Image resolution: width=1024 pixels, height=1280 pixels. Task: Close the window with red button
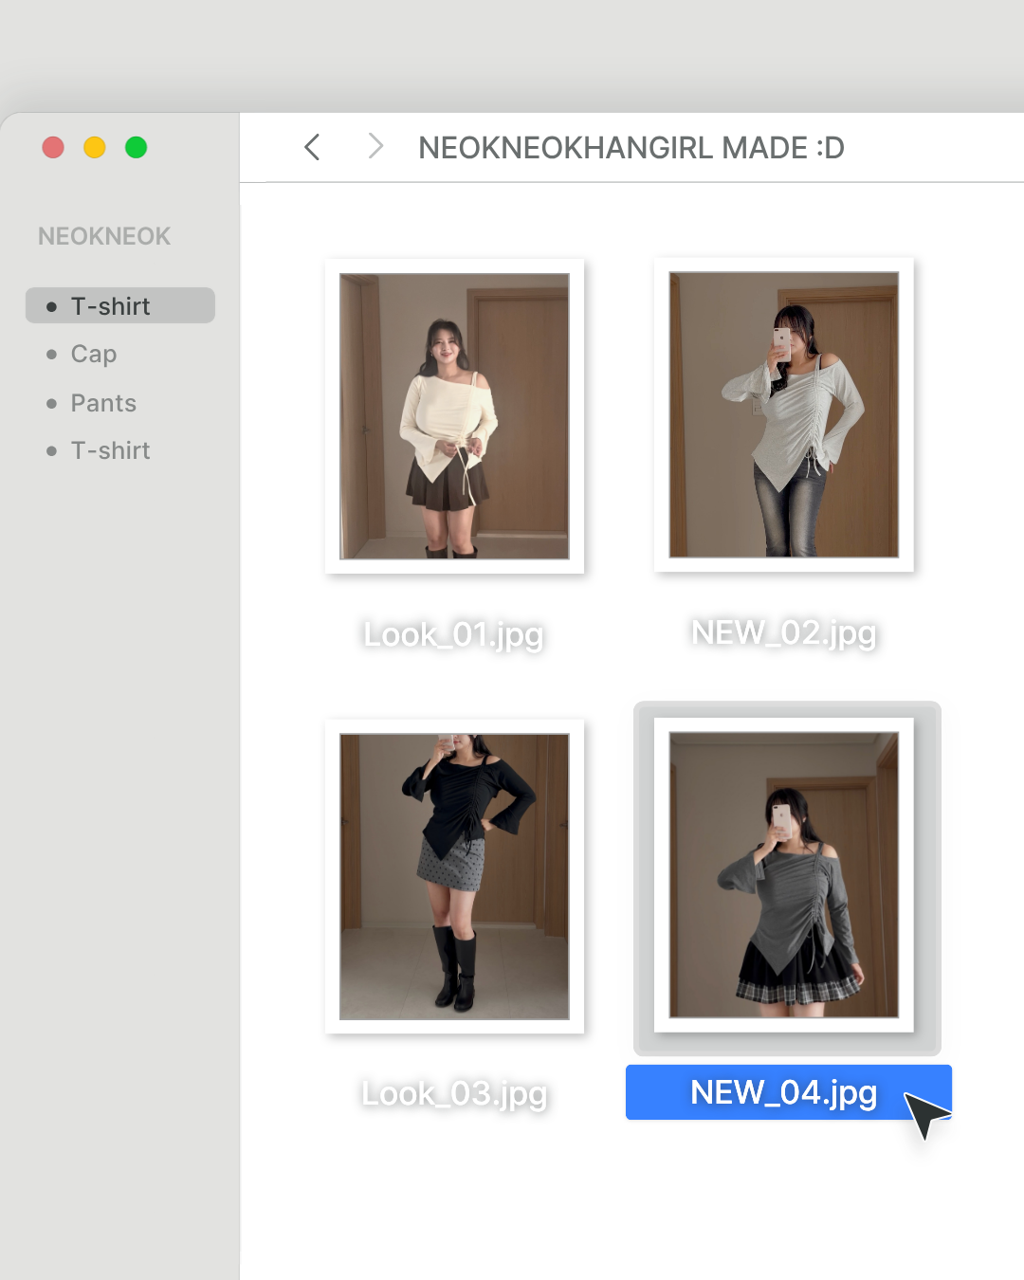click(53, 148)
